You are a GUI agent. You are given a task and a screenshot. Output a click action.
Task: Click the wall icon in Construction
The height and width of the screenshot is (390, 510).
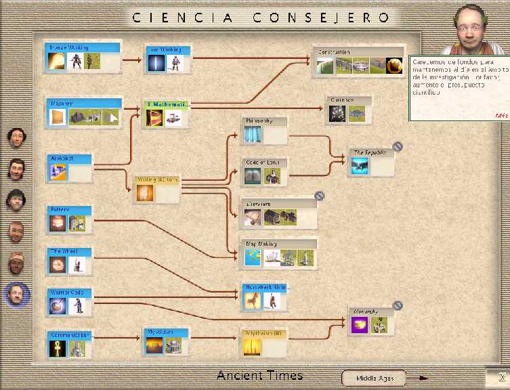click(345, 66)
